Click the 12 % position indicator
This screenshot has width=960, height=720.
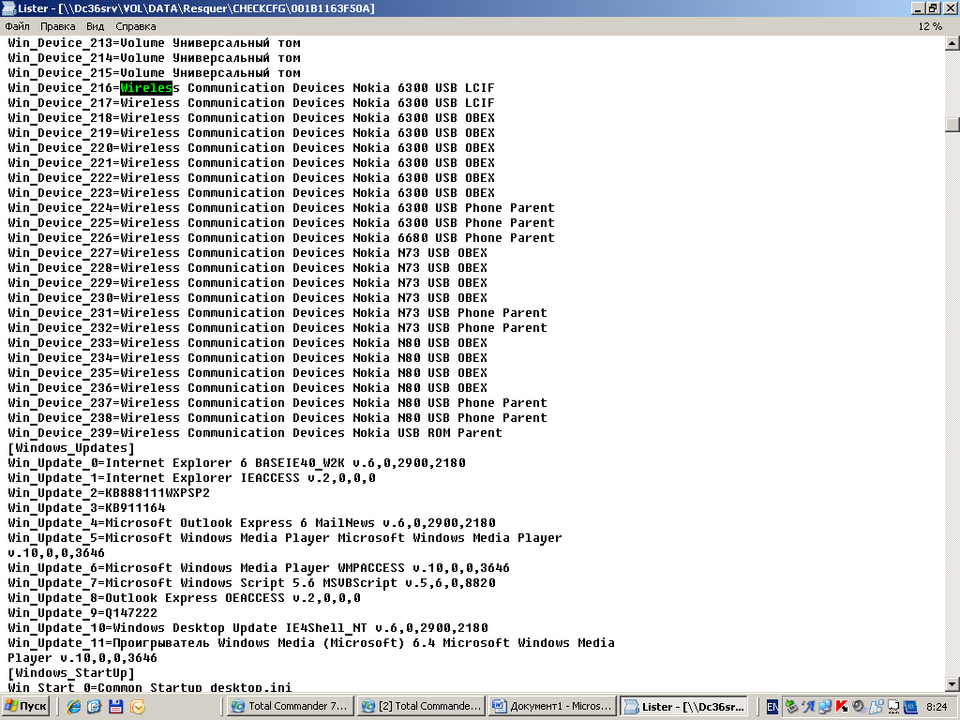[x=929, y=26]
